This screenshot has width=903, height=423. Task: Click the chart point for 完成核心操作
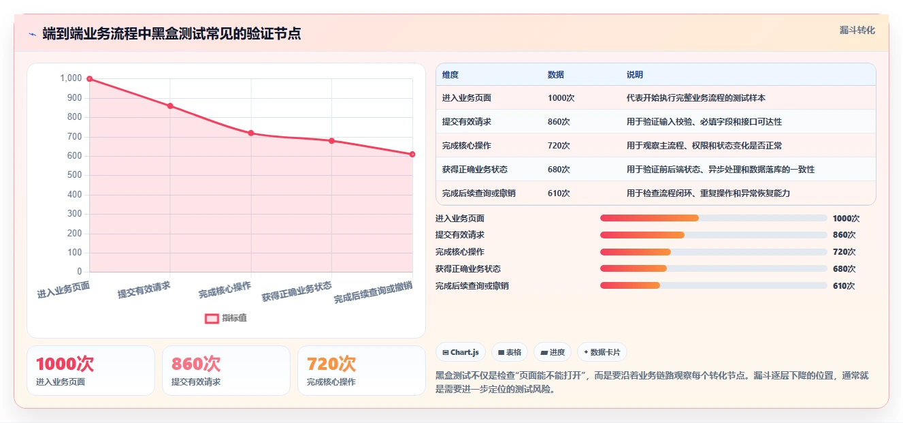(x=251, y=133)
